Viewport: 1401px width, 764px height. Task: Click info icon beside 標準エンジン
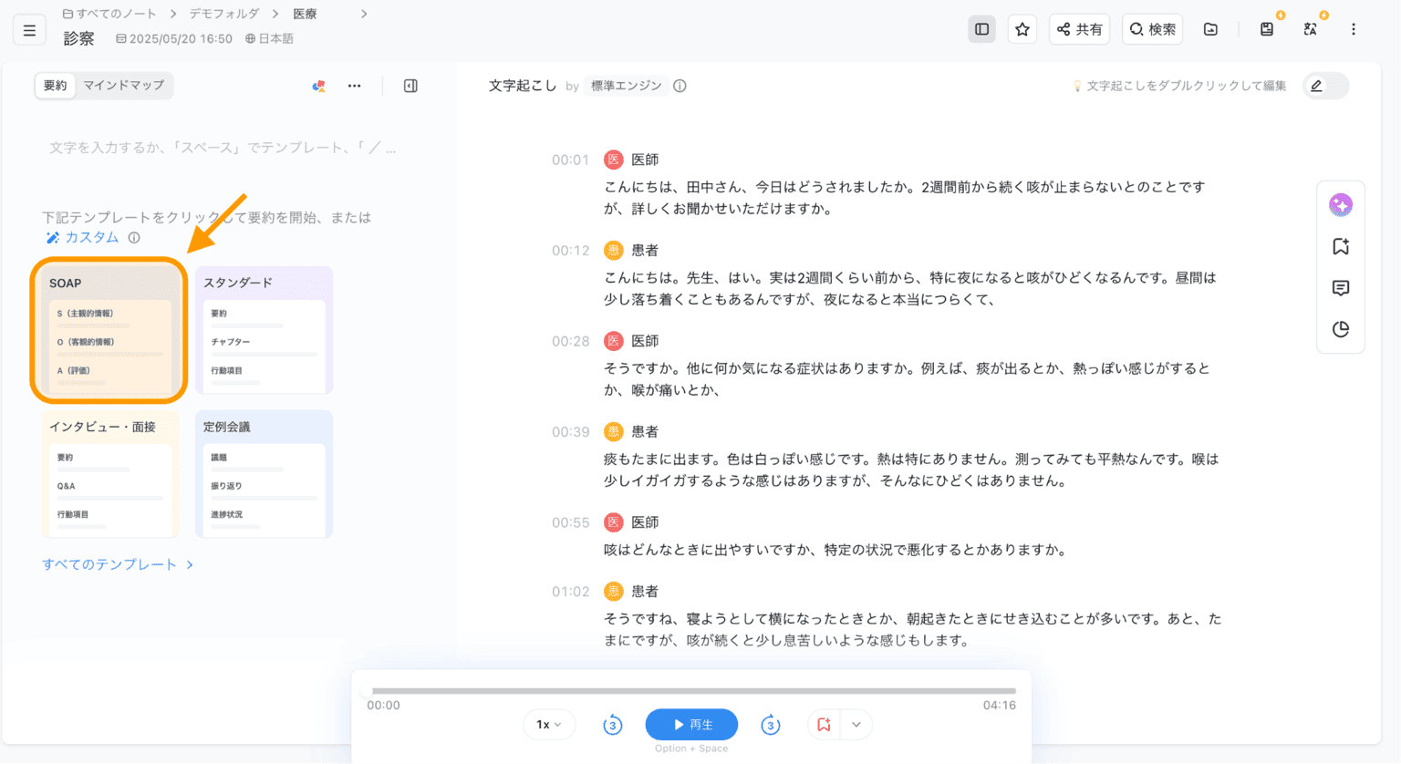point(680,86)
